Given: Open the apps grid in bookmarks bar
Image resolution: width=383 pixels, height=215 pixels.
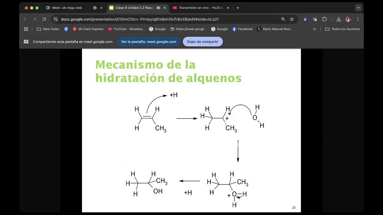Looking at the screenshot, I should tap(26, 29).
